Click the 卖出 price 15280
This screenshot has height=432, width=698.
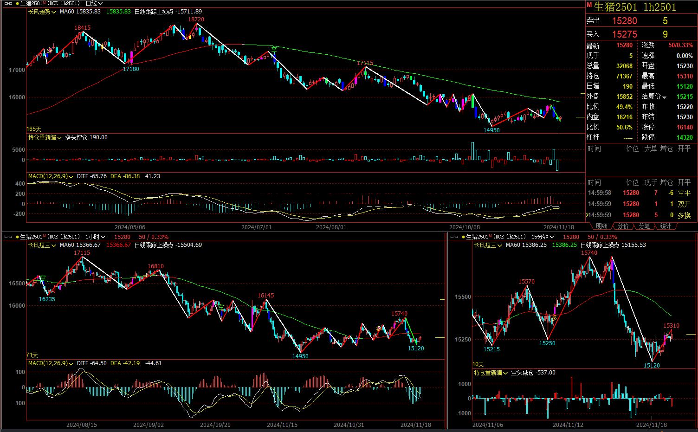624,21
